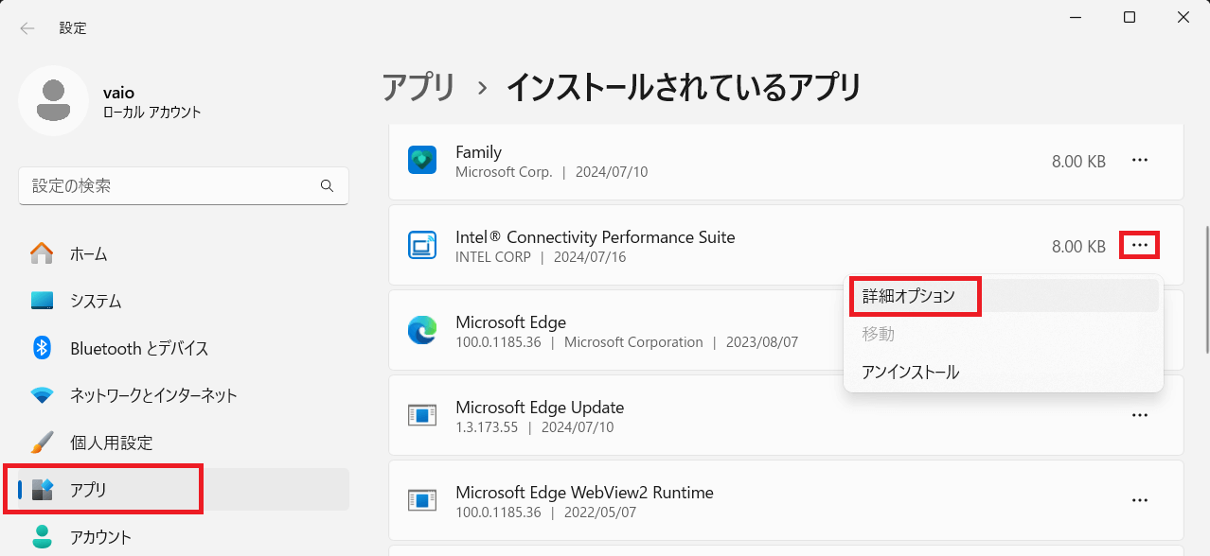Open ネットワークとインターネット settings
1210x556 pixels.
pyautogui.click(x=184, y=395)
